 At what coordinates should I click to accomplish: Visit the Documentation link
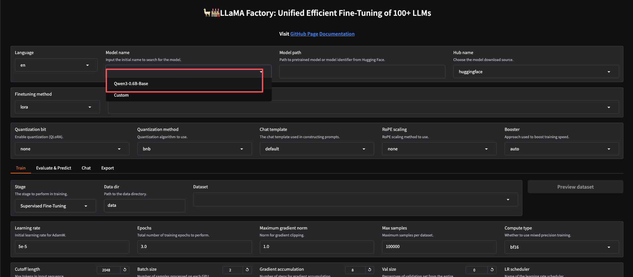coord(337,34)
